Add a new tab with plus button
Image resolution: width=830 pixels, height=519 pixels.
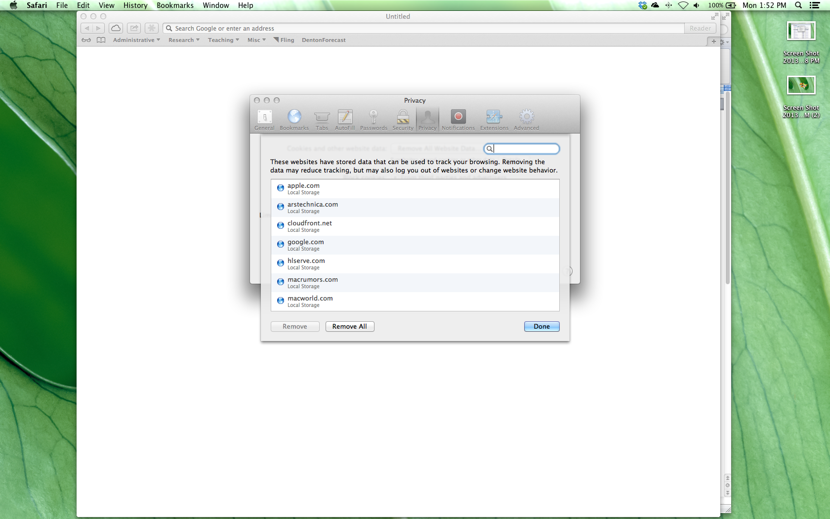pos(713,42)
